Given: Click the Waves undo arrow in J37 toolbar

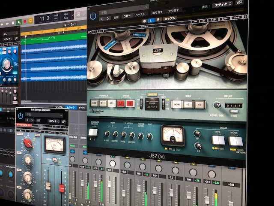Looking at the screenshot, I should 95,32.
